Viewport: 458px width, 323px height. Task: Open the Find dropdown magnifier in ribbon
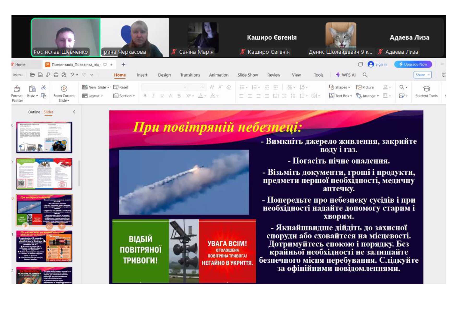pos(403,87)
